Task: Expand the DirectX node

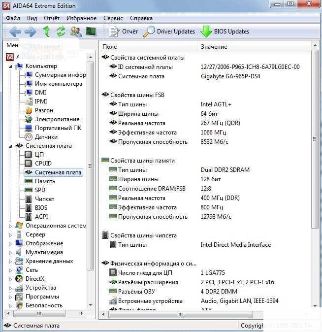Action: [10, 279]
